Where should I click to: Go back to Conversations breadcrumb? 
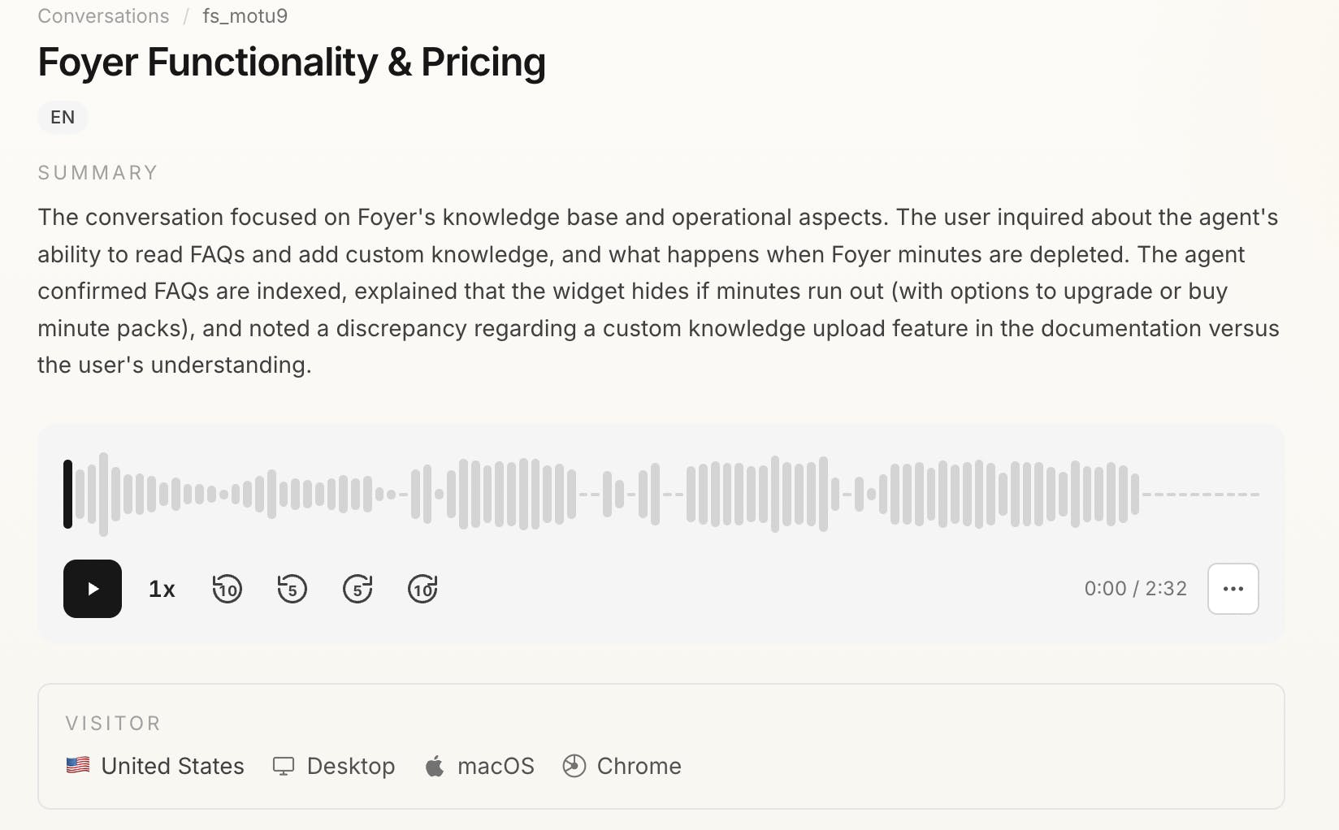(x=103, y=16)
